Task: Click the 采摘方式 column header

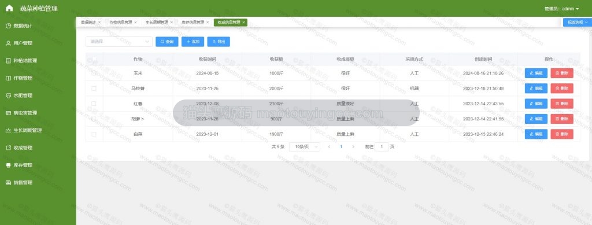Action: point(414,59)
